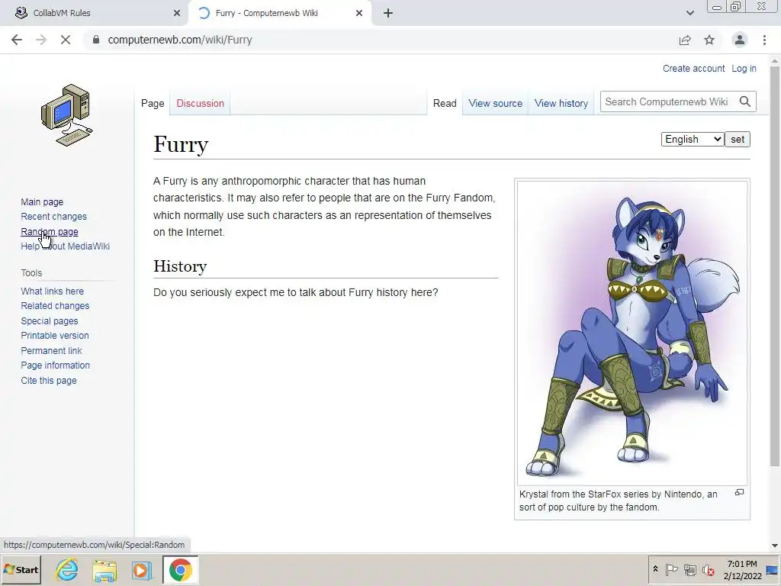Image resolution: width=781 pixels, height=586 pixels.
Task: Click the Create account link
Action: pos(693,68)
